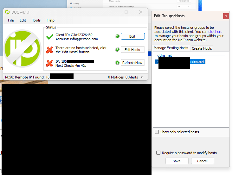Click the red X icon beside the IP address
The height and width of the screenshot is (175, 239).
coord(49,63)
